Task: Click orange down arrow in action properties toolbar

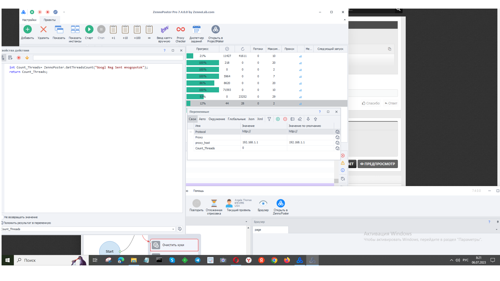Action: click(x=27, y=58)
